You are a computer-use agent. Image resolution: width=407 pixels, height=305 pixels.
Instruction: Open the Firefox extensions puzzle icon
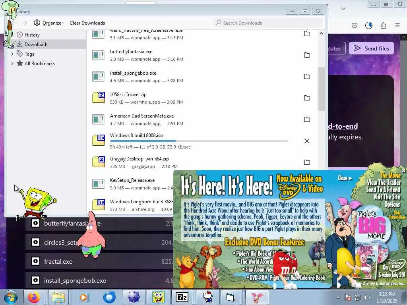[383, 25]
